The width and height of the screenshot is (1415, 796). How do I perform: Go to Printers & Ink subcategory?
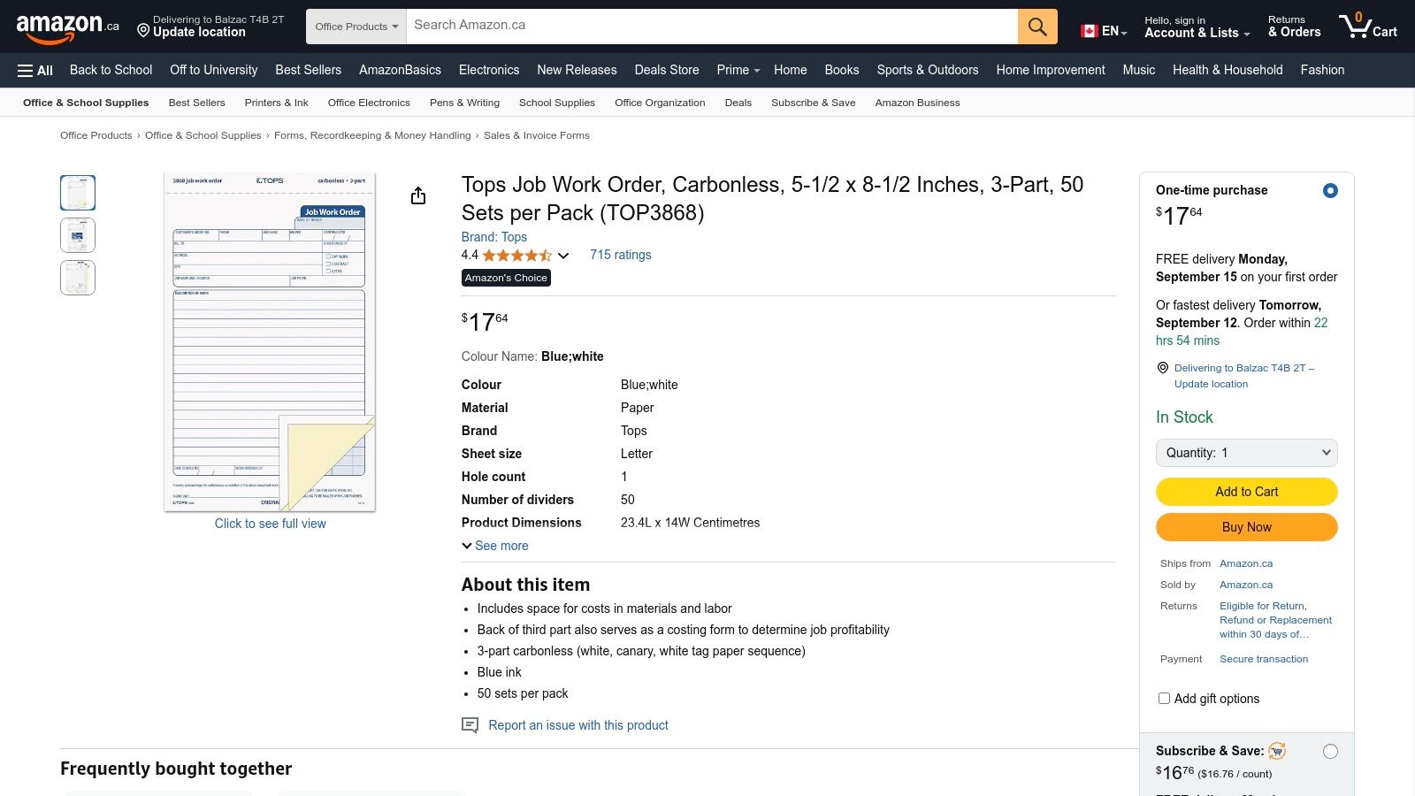(x=276, y=103)
